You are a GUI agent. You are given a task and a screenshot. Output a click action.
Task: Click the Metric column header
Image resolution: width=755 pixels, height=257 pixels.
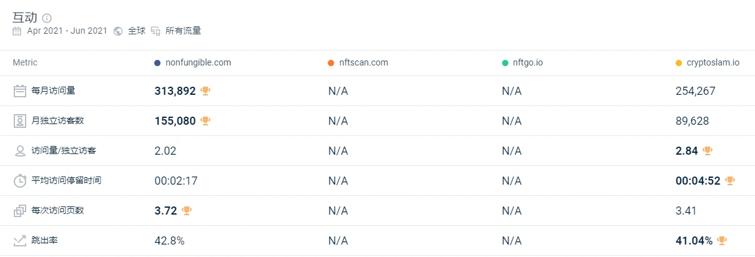click(x=25, y=62)
